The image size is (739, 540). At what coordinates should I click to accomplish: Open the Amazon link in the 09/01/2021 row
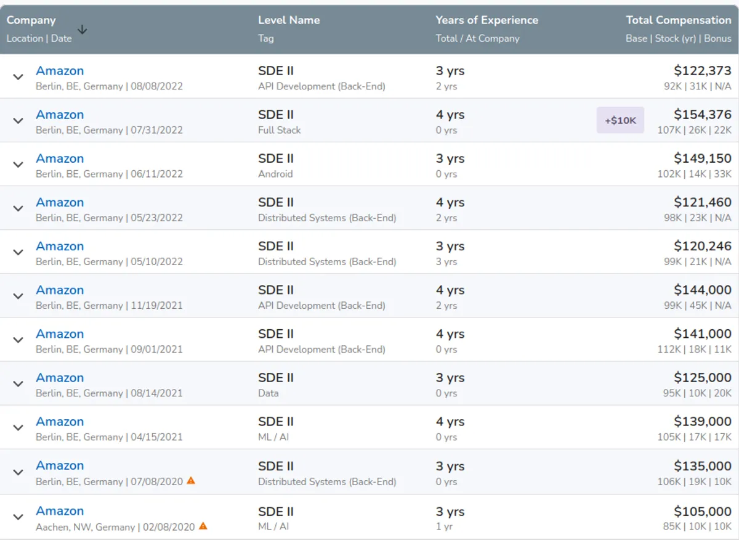coord(60,334)
